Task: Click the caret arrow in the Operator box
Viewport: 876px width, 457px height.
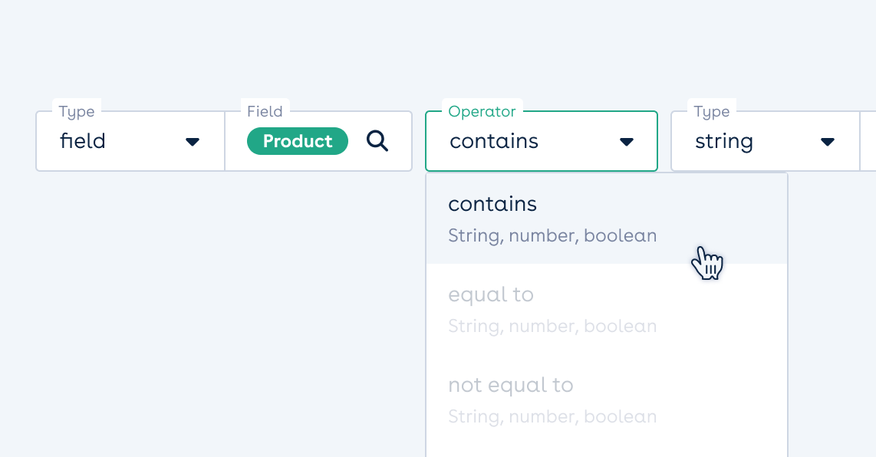Action: click(627, 142)
